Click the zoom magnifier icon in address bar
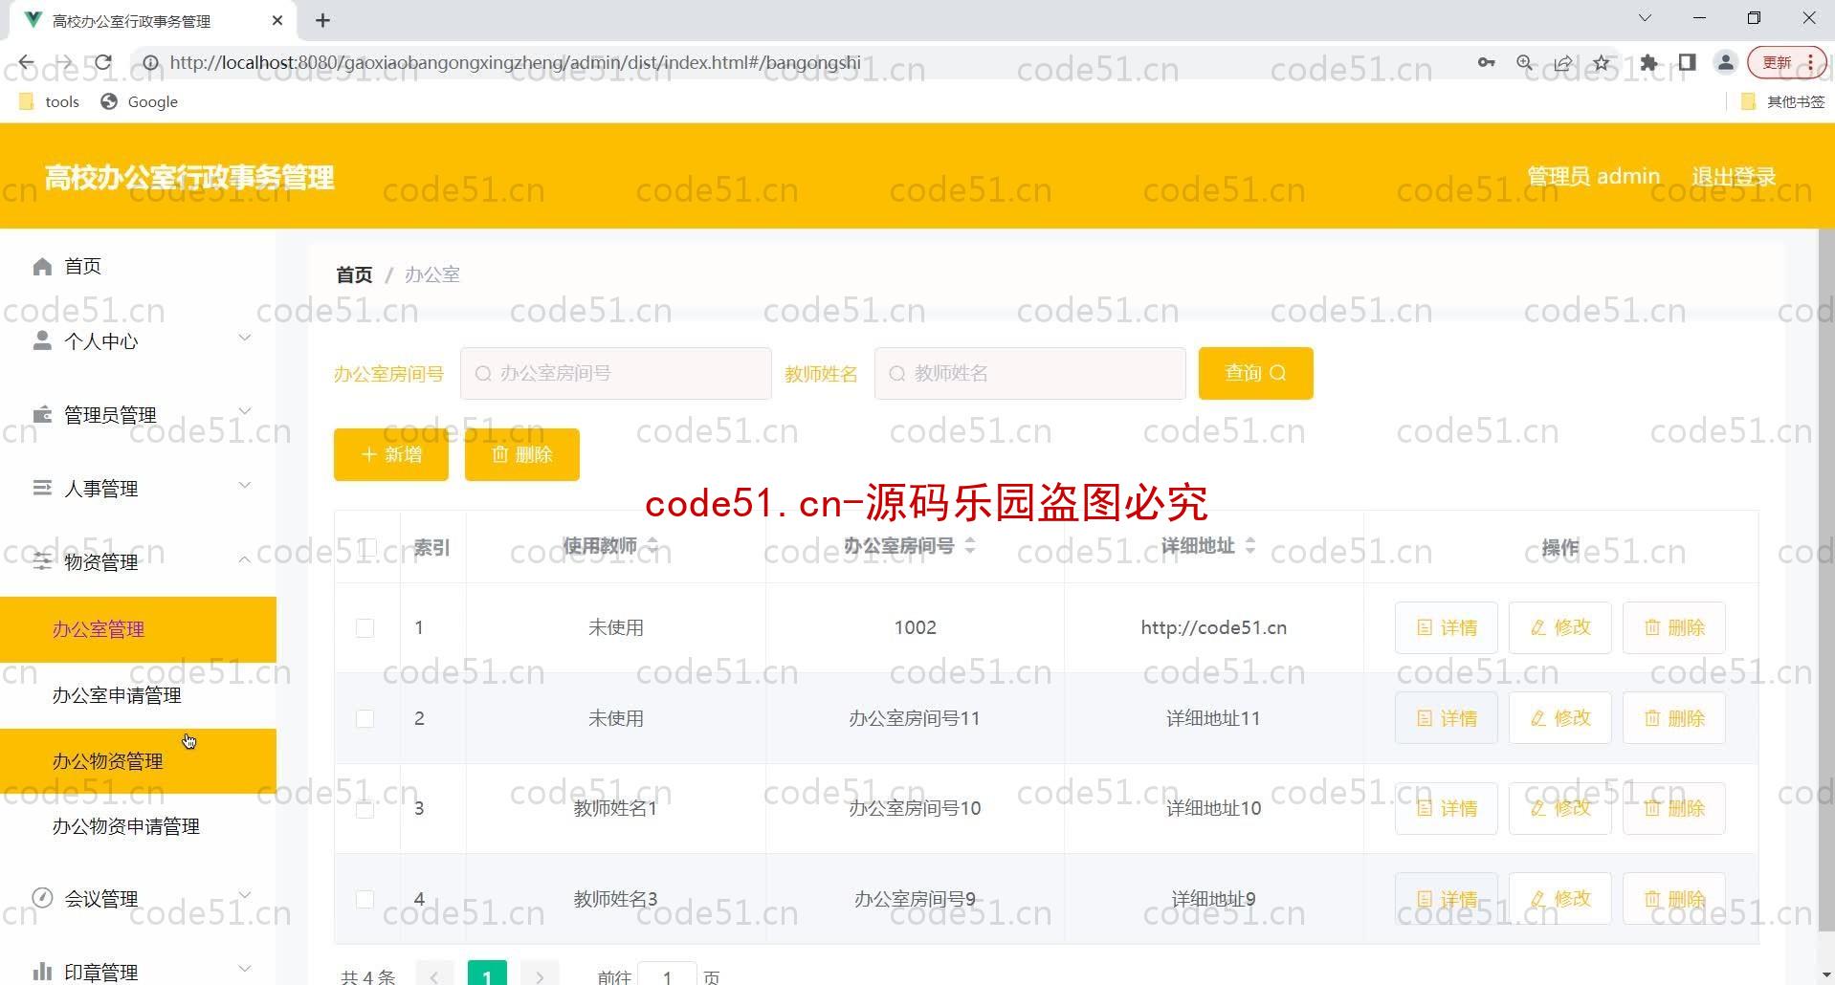 tap(1525, 63)
